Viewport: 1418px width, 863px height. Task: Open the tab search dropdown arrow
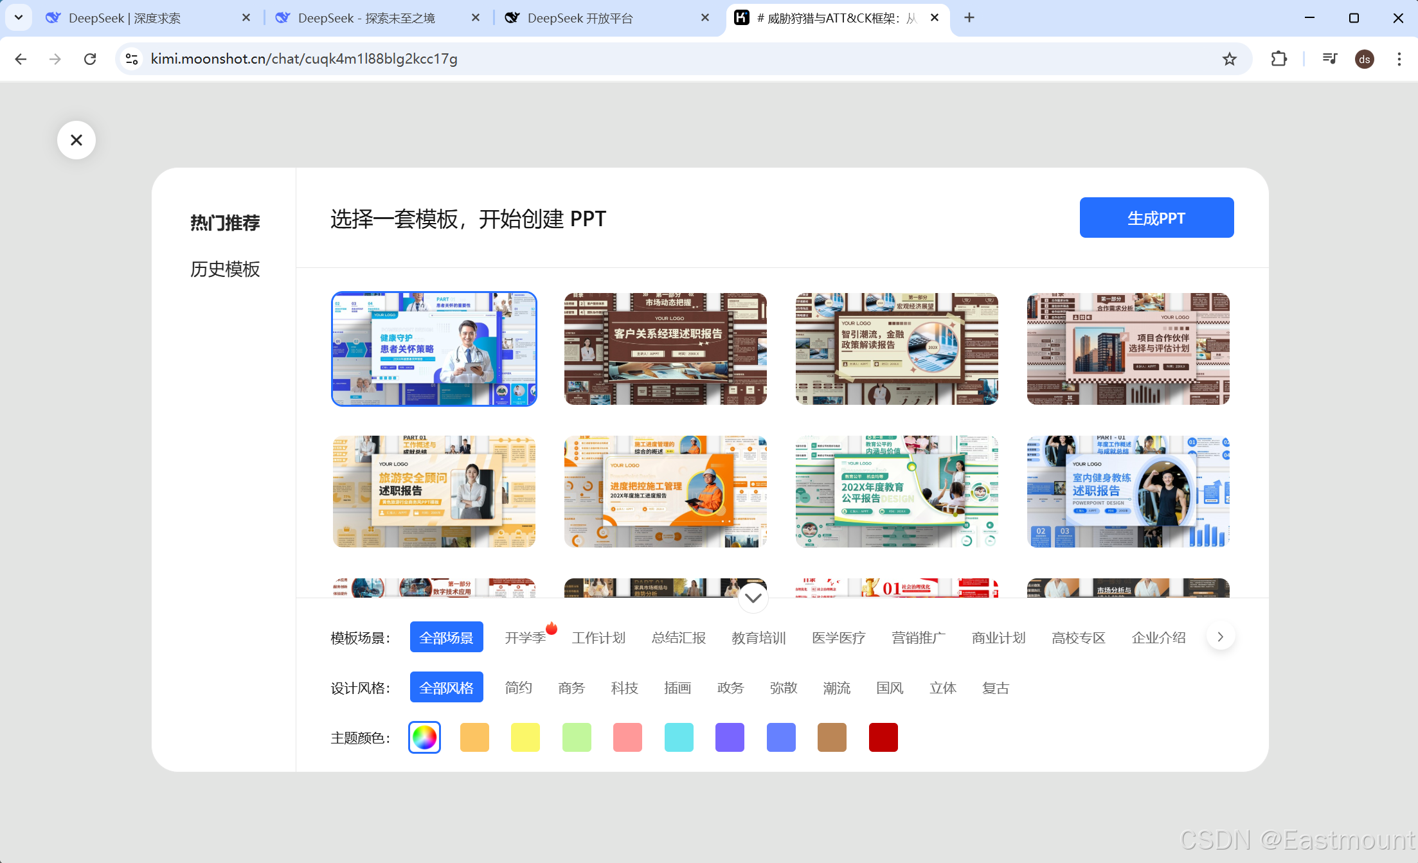click(x=18, y=18)
